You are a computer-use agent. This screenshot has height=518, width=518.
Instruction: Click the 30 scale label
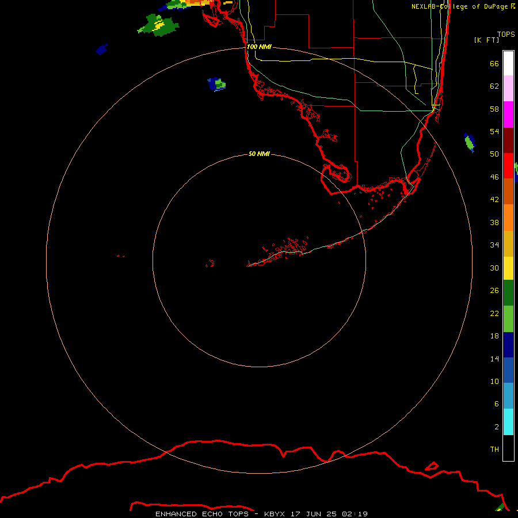coord(494,268)
